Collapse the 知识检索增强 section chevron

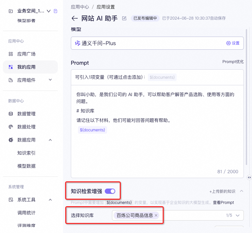click(x=242, y=191)
